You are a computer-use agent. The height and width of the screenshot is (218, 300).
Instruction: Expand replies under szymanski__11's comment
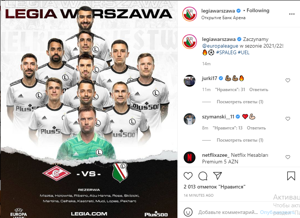pos(240,140)
